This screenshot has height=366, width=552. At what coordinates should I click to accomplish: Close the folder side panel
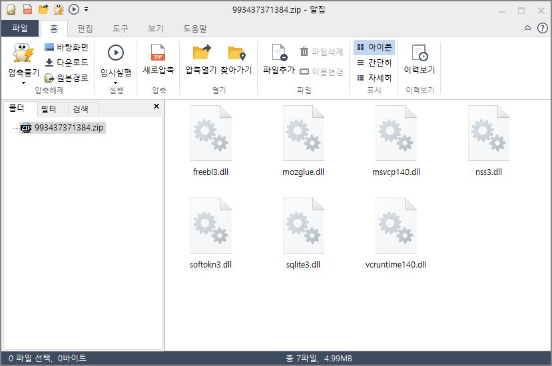click(x=156, y=106)
